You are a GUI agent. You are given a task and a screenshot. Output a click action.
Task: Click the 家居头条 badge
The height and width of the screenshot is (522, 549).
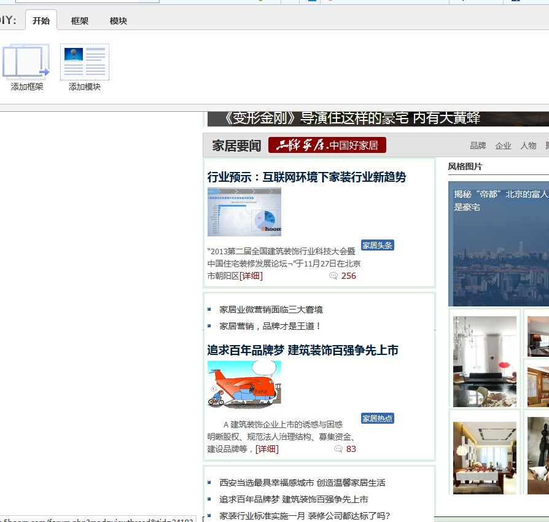[378, 245]
